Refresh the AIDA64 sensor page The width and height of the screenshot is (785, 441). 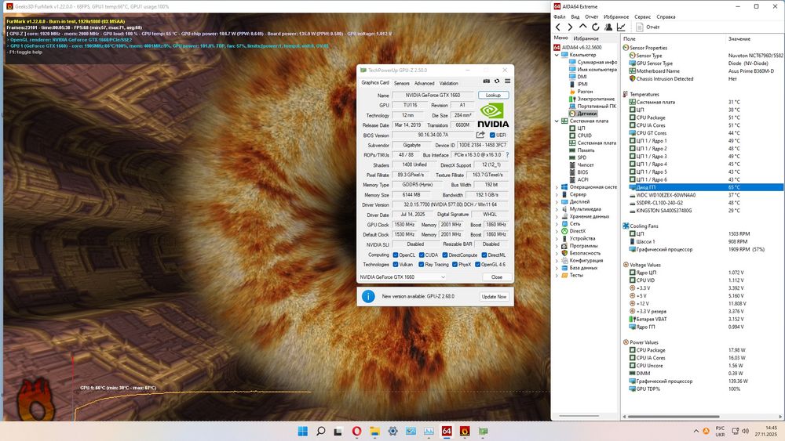pos(595,27)
